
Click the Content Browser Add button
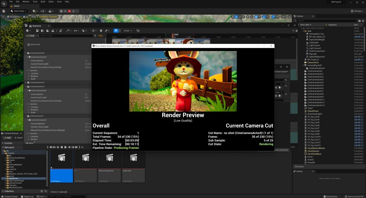click(x=8, y=138)
